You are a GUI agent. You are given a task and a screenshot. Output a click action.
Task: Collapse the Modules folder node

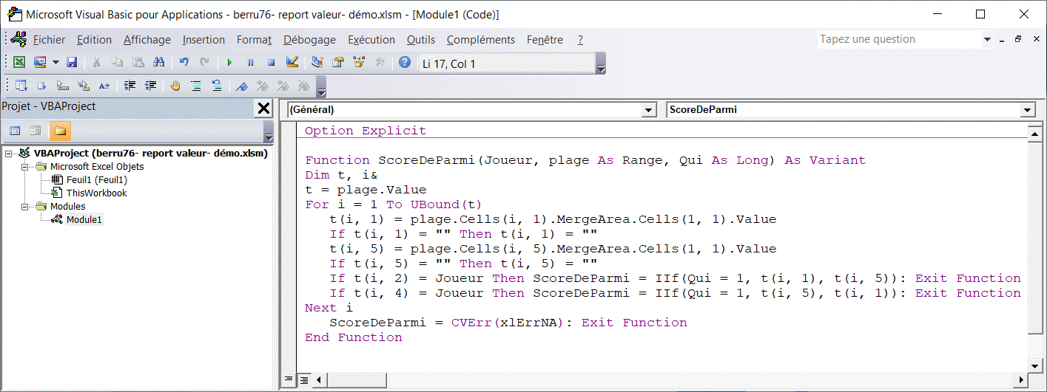[25, 207]
